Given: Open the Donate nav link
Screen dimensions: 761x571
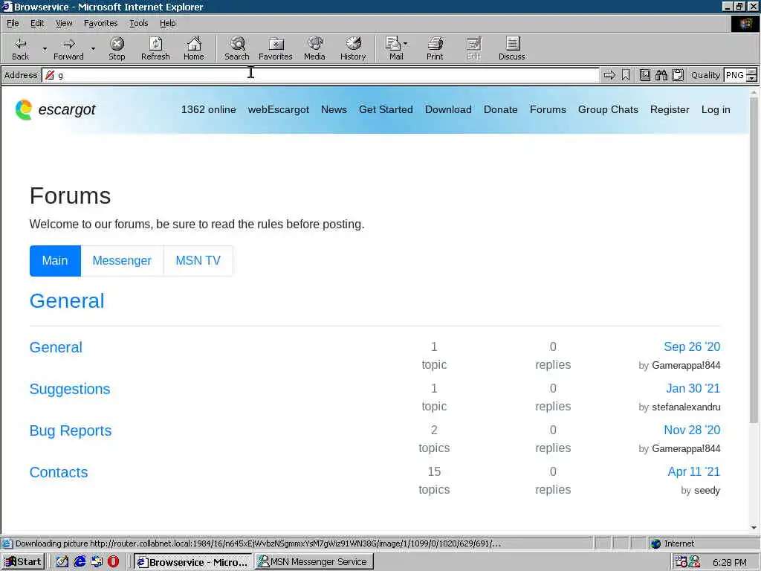Looking at the screenshot, I should [x=500, y=110].
